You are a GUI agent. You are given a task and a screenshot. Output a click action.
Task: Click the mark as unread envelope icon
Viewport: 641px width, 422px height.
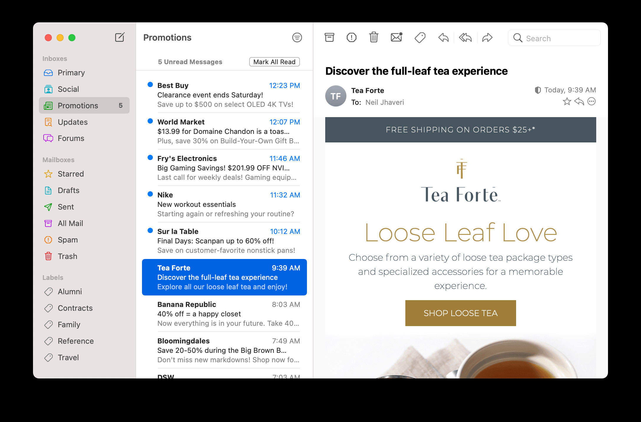click(396, 38)
